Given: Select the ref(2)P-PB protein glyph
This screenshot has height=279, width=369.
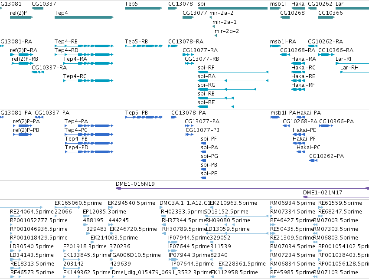Looking at the screenshot, I should [x=23, y=135].
